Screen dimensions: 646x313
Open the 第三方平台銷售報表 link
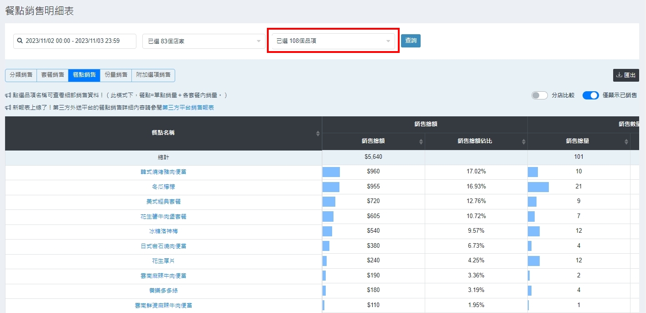188,108
